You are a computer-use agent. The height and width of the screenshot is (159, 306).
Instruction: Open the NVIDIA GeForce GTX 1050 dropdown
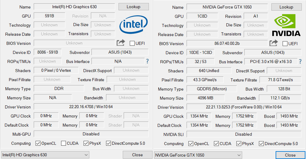198,155
